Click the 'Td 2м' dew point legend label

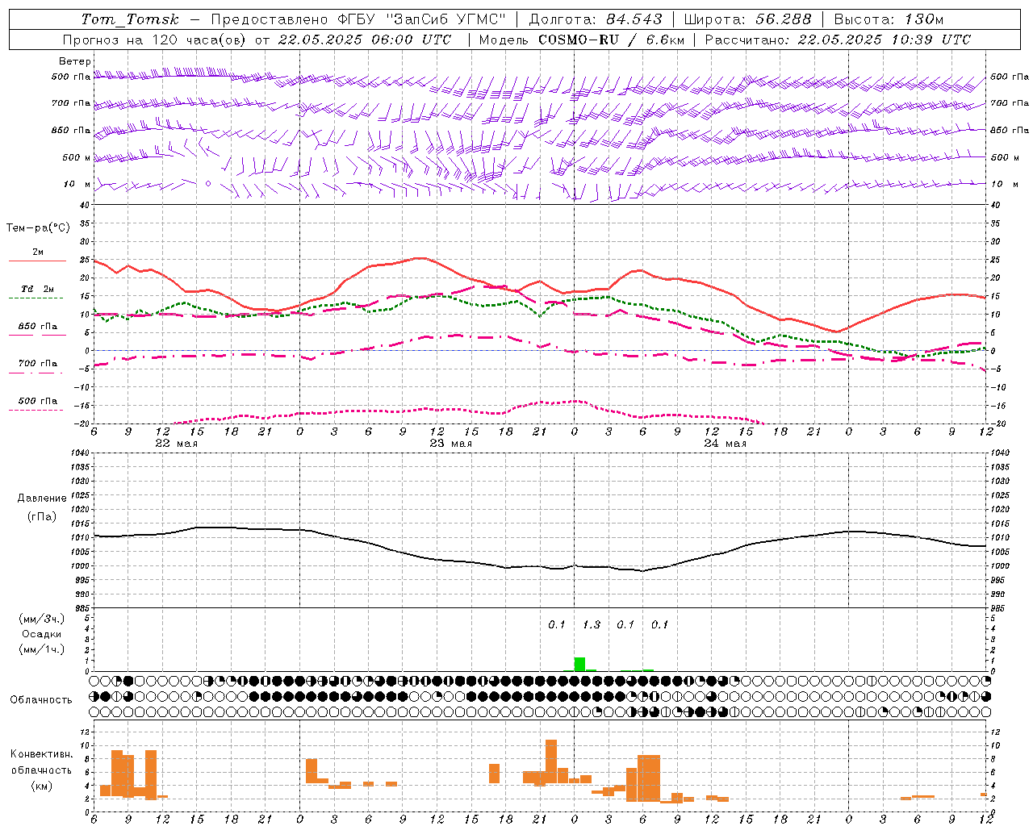38,289
